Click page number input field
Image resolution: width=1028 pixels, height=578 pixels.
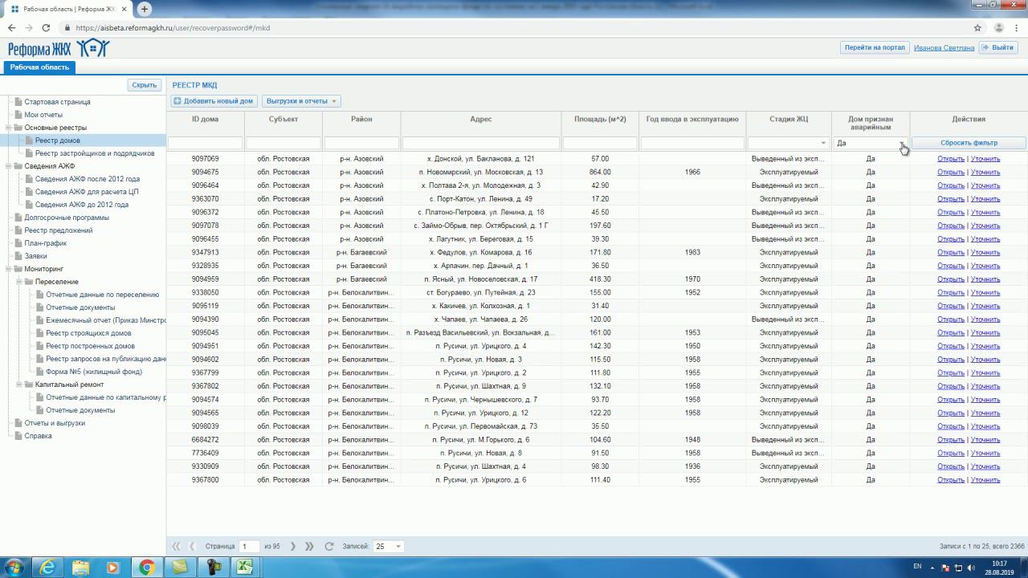[249, 547]
